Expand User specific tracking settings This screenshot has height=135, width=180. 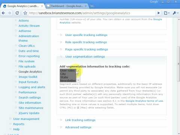coord(86,35)
